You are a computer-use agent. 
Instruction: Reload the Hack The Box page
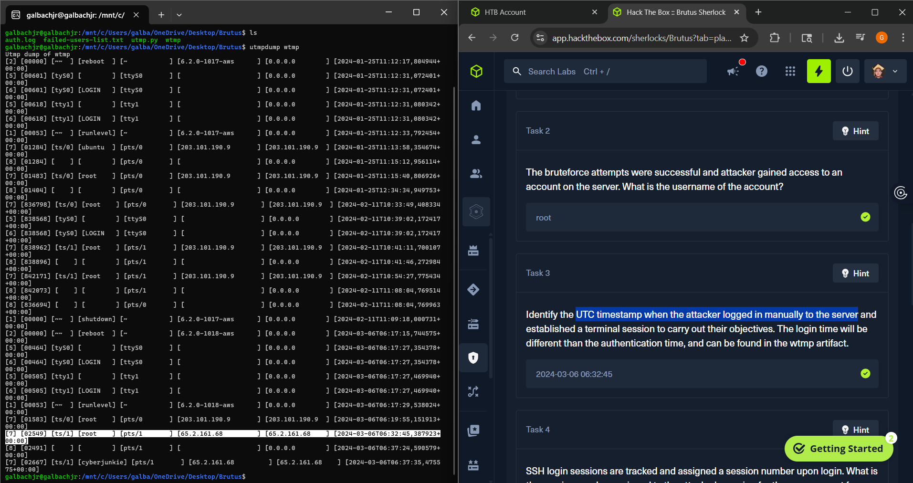point(514,38)
